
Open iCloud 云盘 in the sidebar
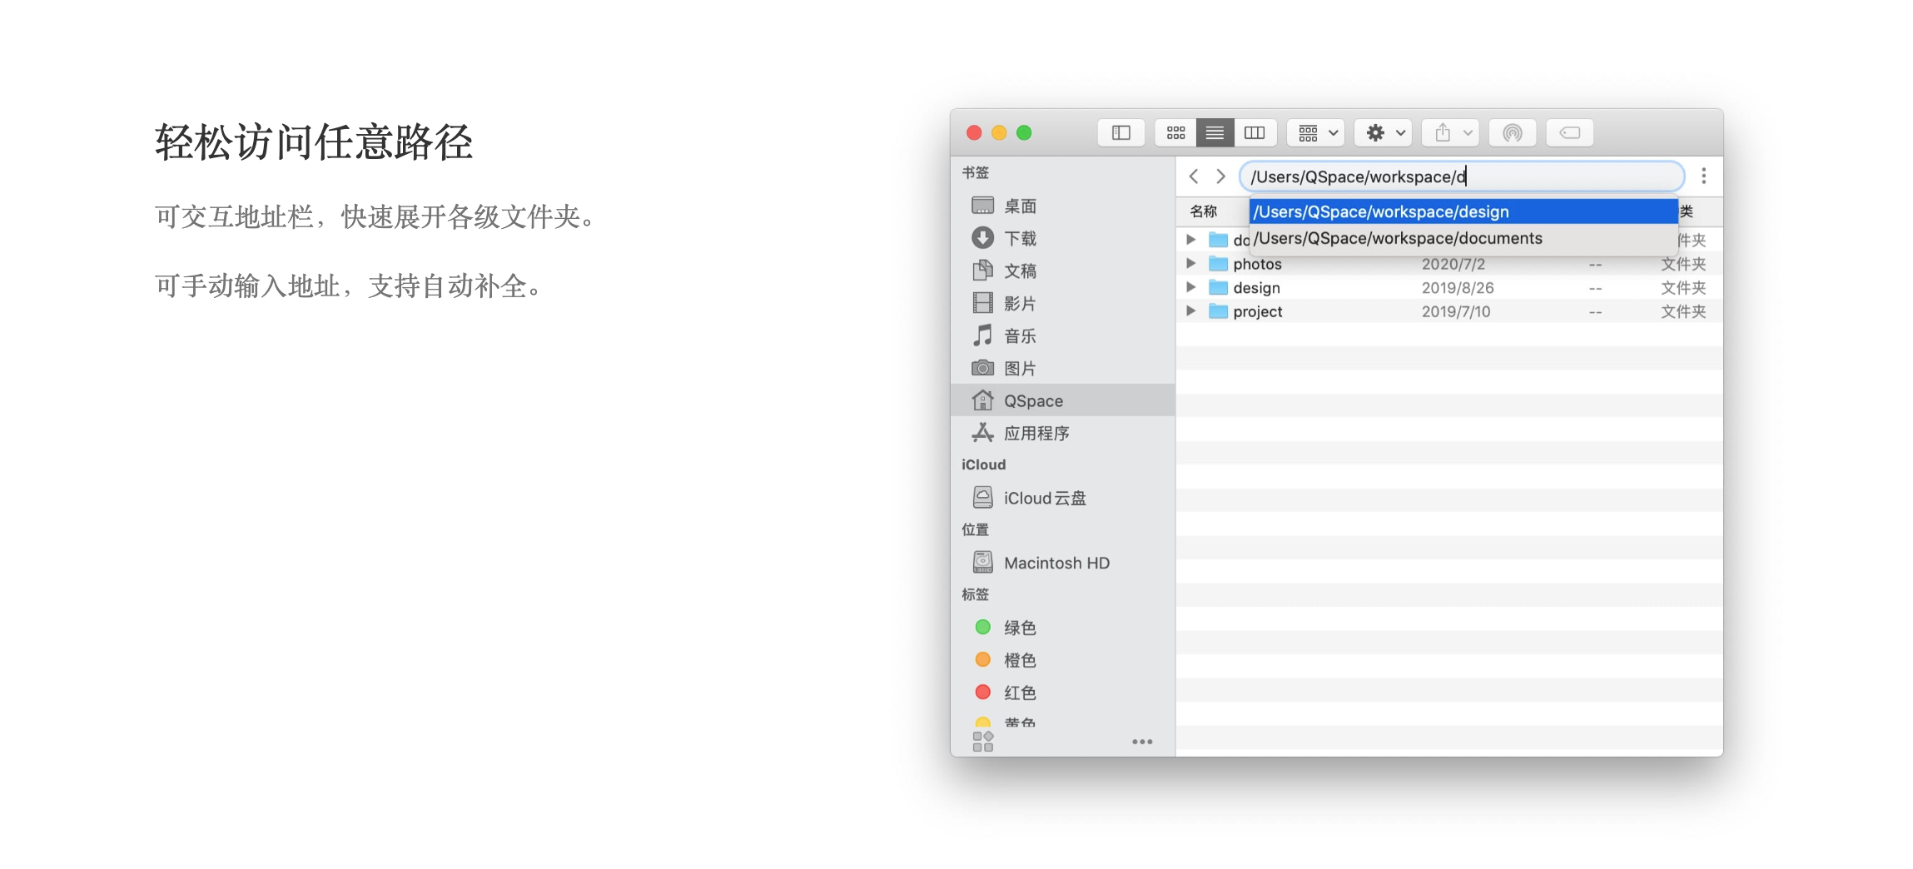coord(1044,499)
